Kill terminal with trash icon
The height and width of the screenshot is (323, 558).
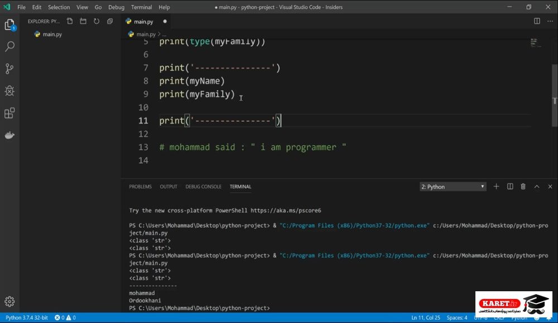pos(523,187)
